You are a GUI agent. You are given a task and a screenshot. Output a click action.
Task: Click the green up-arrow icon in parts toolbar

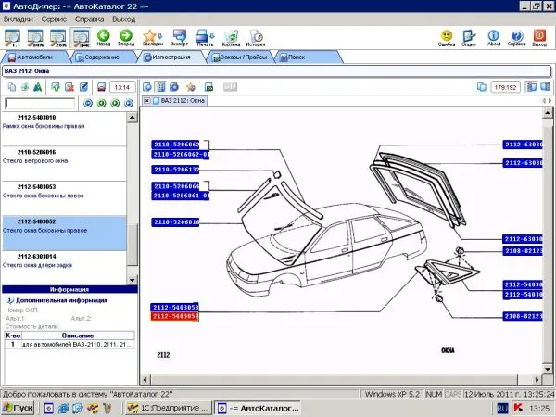tap(56, 87)
